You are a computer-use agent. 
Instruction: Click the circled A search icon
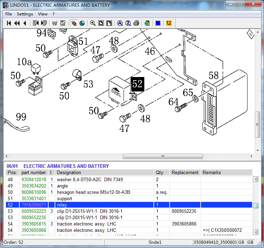click(120, 23)
